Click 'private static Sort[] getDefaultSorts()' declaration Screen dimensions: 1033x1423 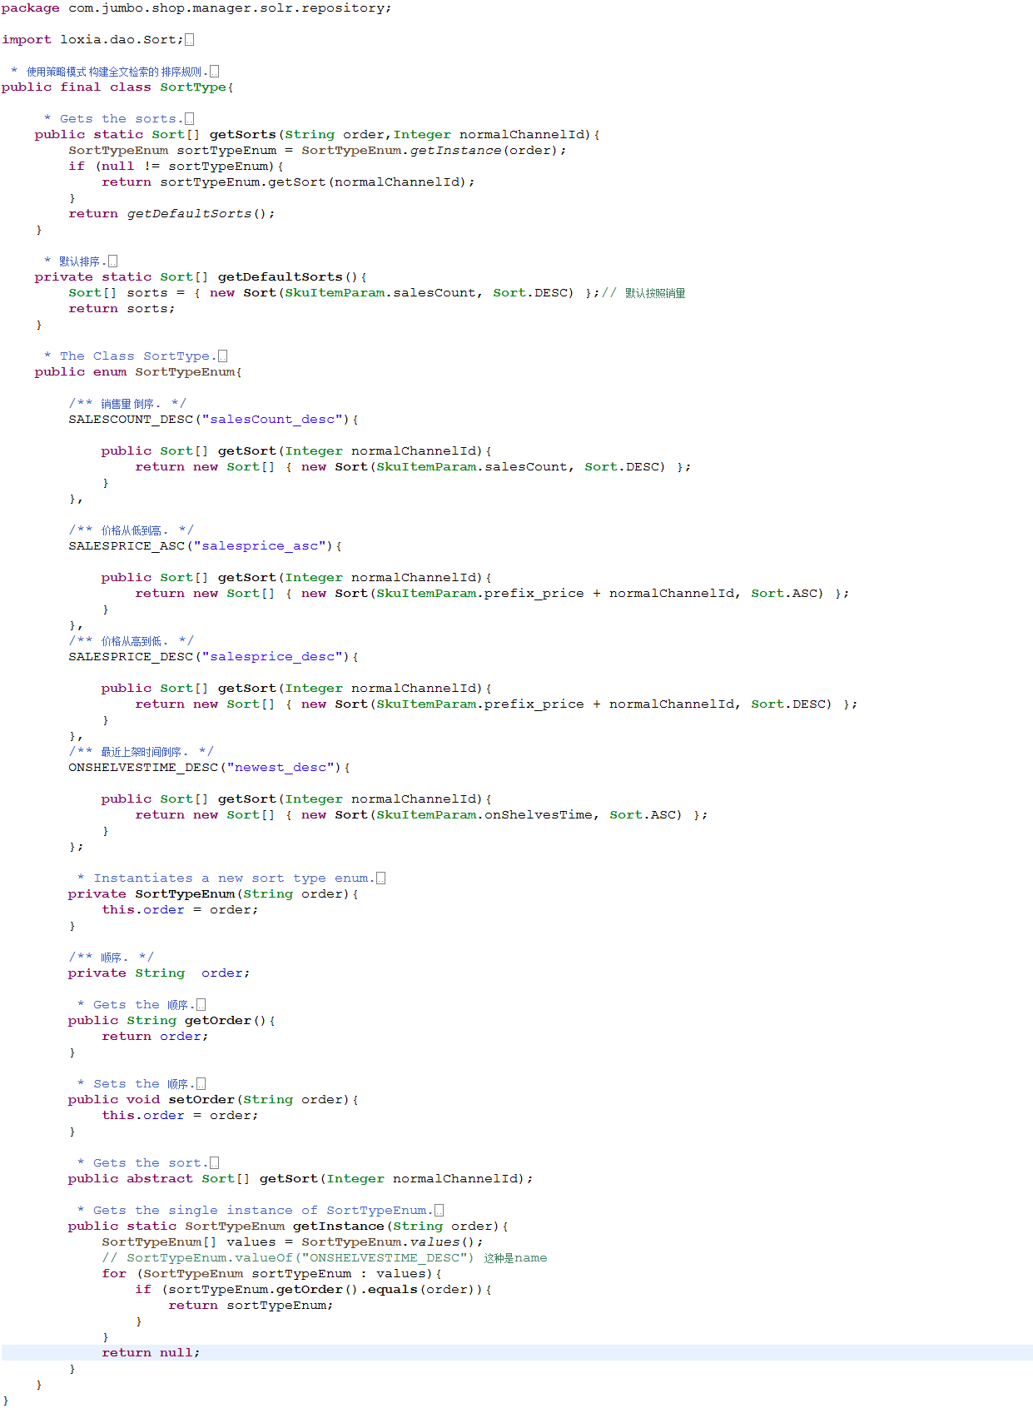click(201, 277)
